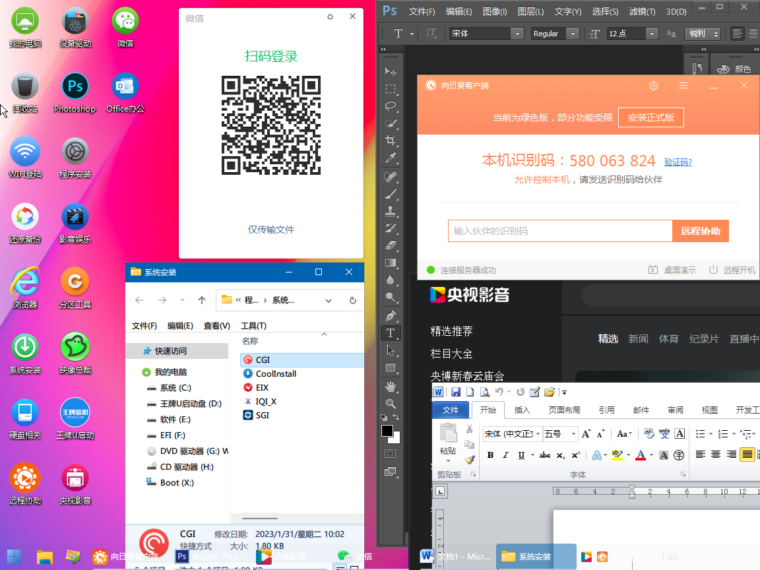760x570 pixels.
Task: Click the 验证码? link
Action: (x=678, y=162)
